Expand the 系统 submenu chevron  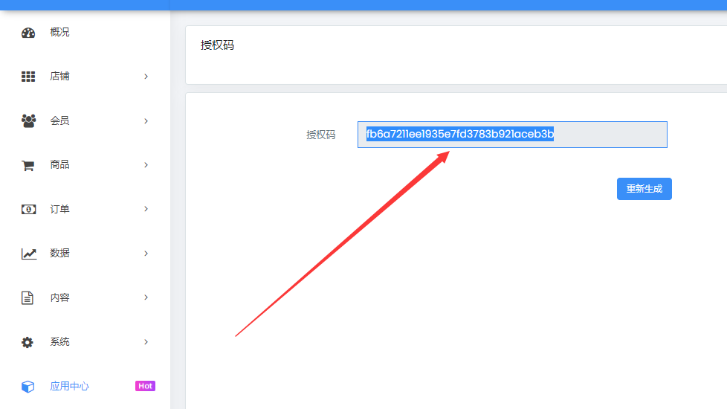click(x=146, y=342)
